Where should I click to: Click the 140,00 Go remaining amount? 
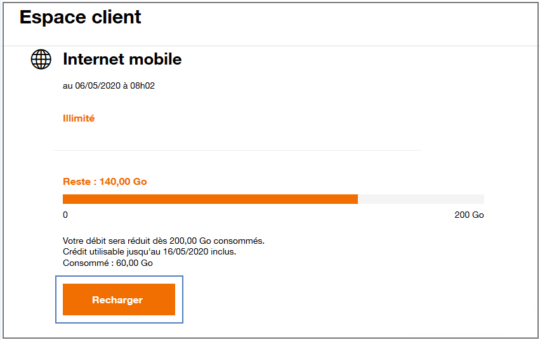click(x=123, y=182)
